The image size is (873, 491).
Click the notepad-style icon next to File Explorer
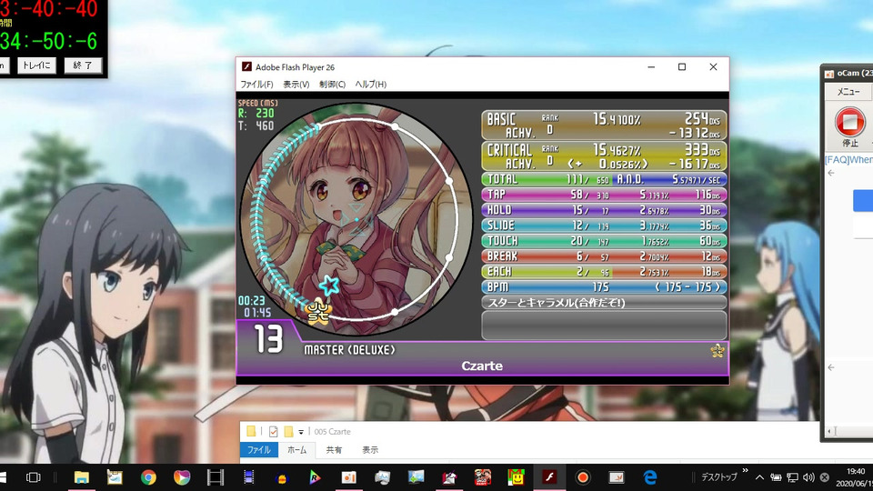(115, 477)
